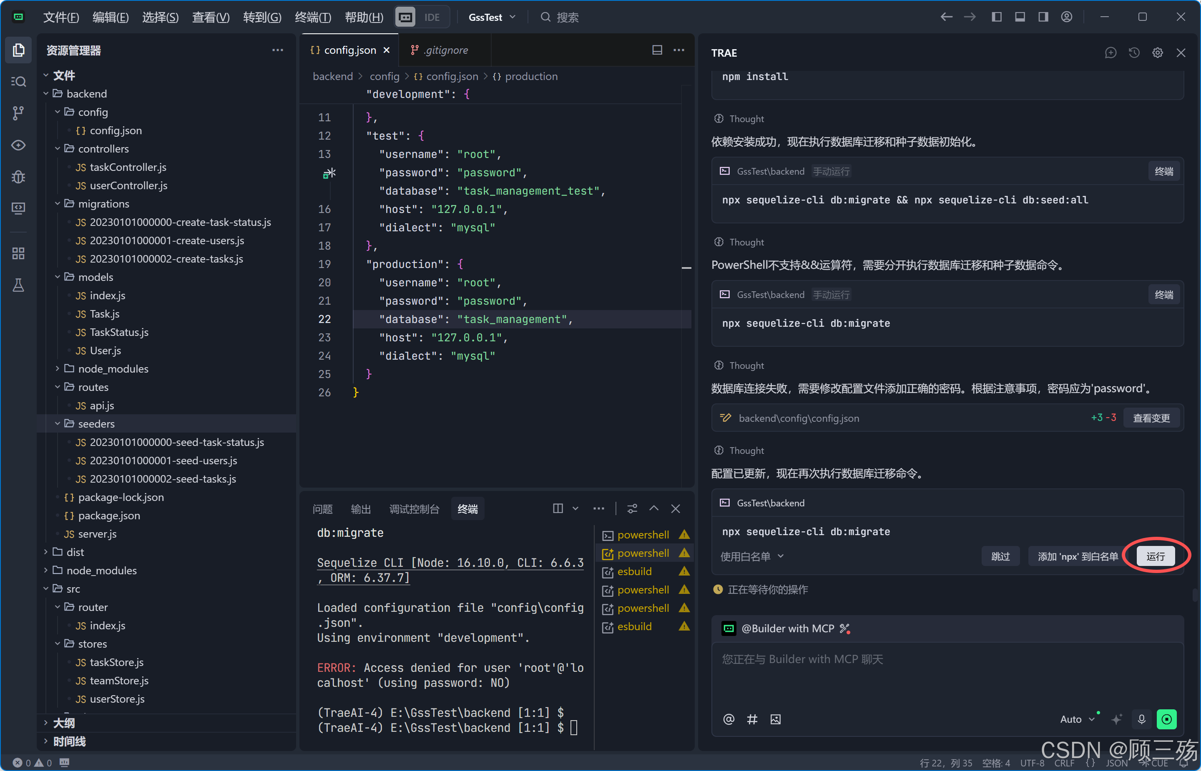
Task: Click the 运行 button
Action: coord(1156,556)
